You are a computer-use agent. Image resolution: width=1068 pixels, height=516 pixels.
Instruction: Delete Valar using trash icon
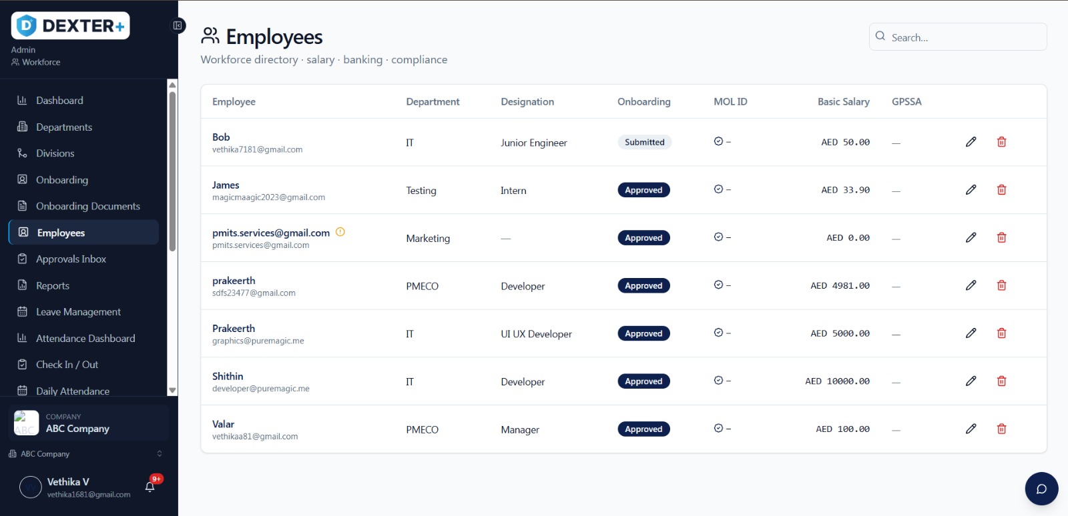tap(1001, 429)
